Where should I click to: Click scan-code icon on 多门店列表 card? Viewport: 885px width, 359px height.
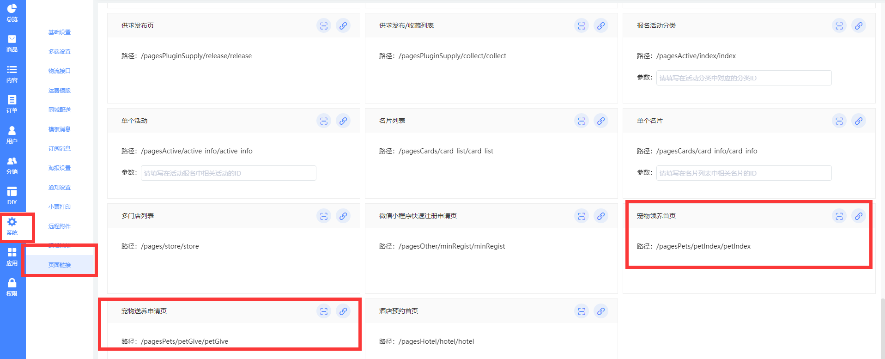point(324,216)
